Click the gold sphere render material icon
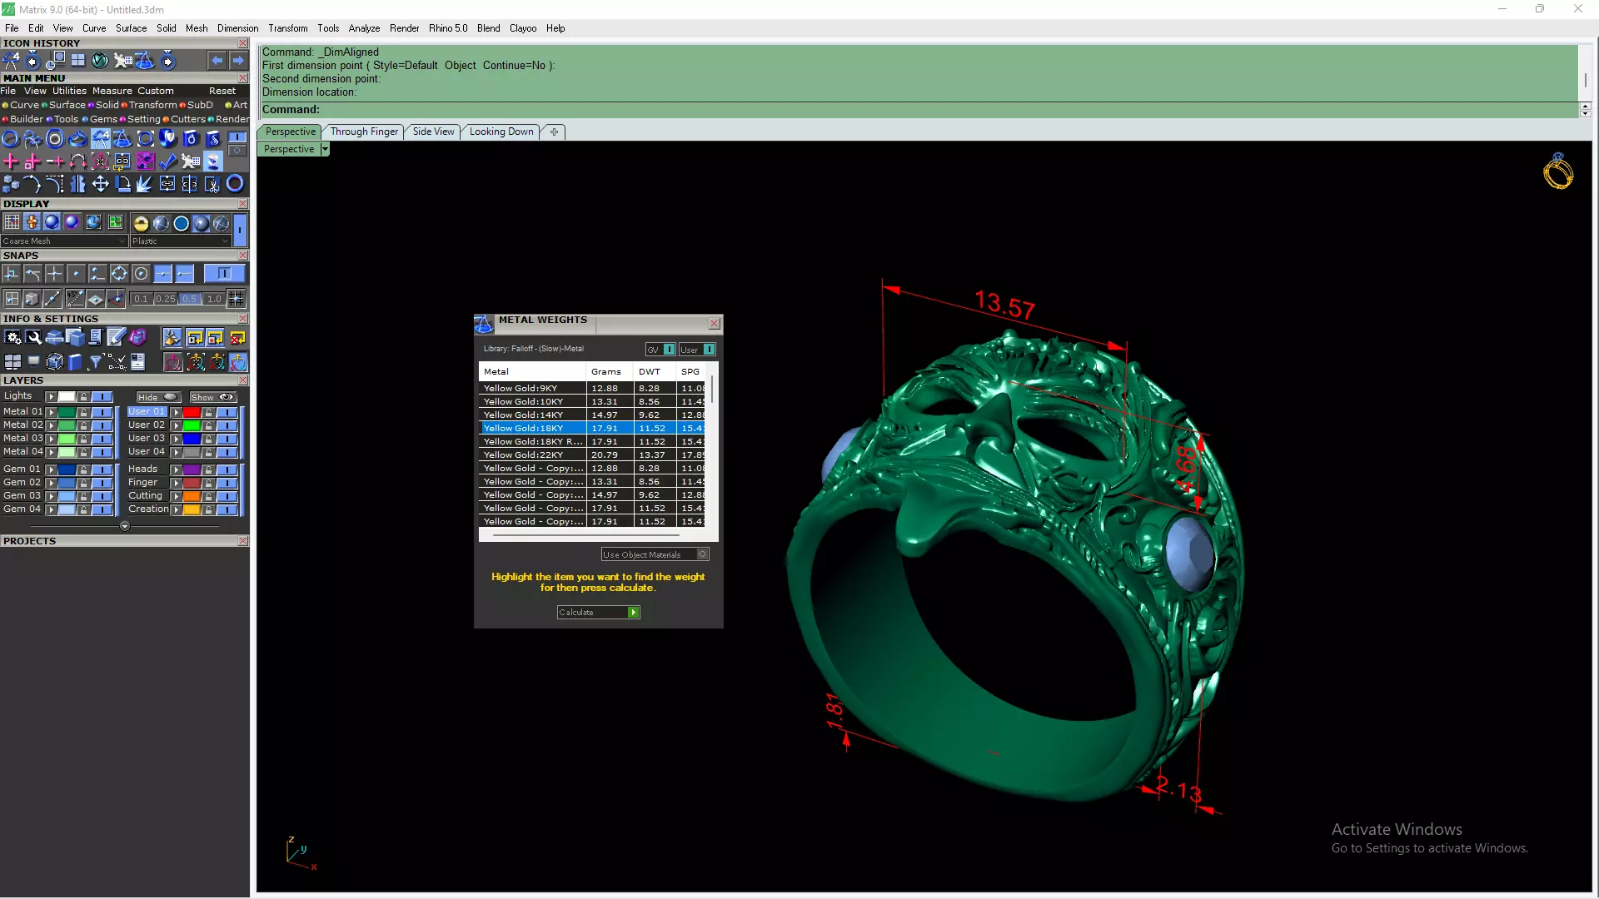The width and height of the screenshot is (1599, 899). (141, 223)
